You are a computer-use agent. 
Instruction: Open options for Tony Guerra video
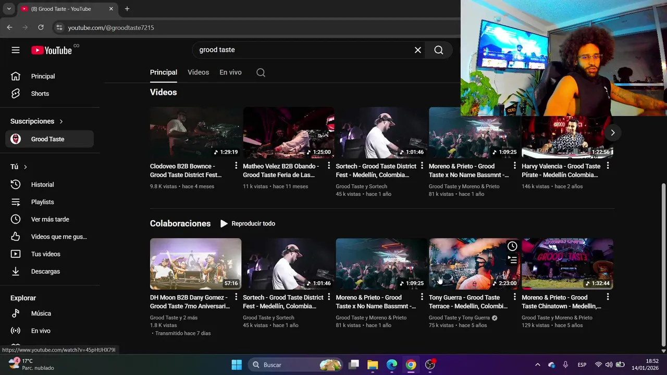(x=515, y=297)
